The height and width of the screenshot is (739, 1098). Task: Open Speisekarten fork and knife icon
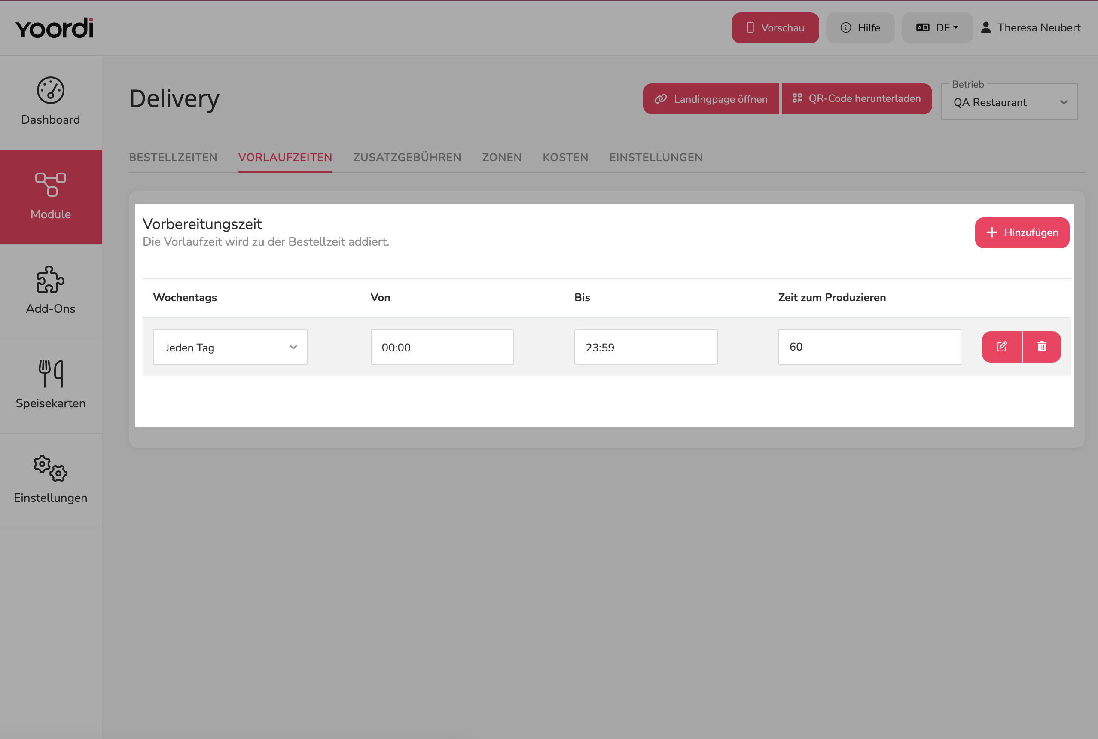50,373
